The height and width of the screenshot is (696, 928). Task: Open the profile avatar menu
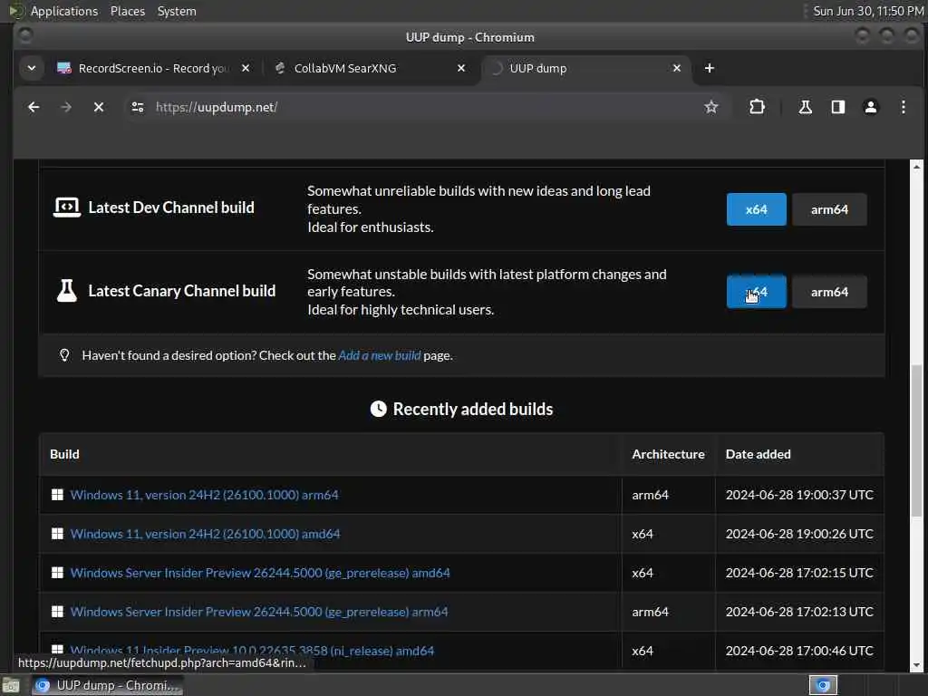pos(871,107)
